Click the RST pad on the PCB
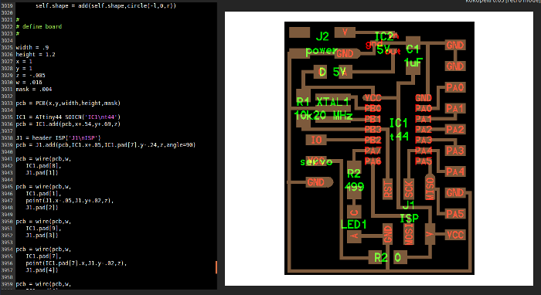This screenshot has height=295, width=541. point(388,189)
